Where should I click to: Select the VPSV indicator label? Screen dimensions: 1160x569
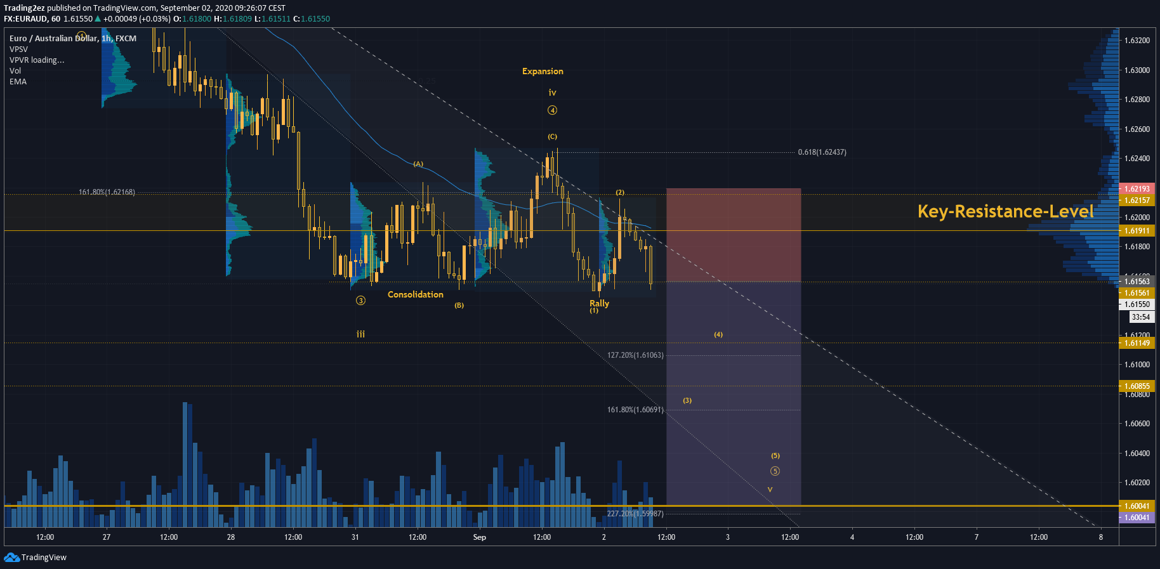coord(18,49)
